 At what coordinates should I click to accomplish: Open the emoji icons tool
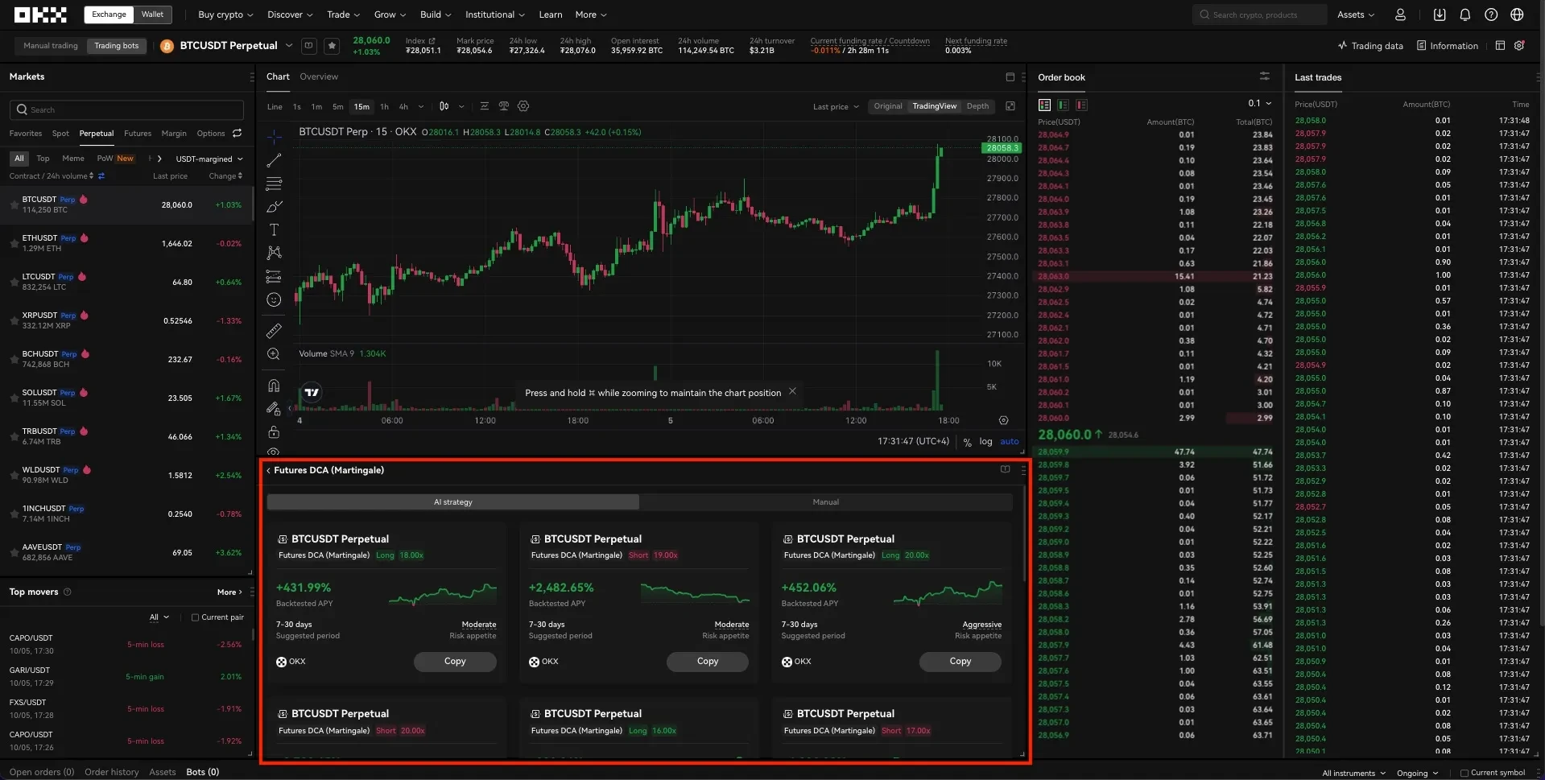tap(274, 299)
